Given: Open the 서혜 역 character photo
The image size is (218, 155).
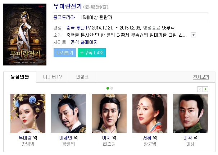Looking at the screenshot, I should tap(150, 113).
